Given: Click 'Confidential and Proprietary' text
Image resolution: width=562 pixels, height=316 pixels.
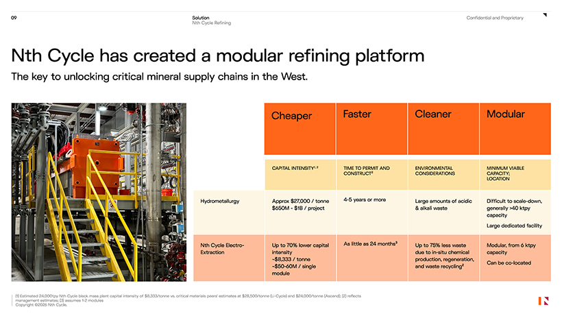Looking at the screenshot, I should 495,18.
